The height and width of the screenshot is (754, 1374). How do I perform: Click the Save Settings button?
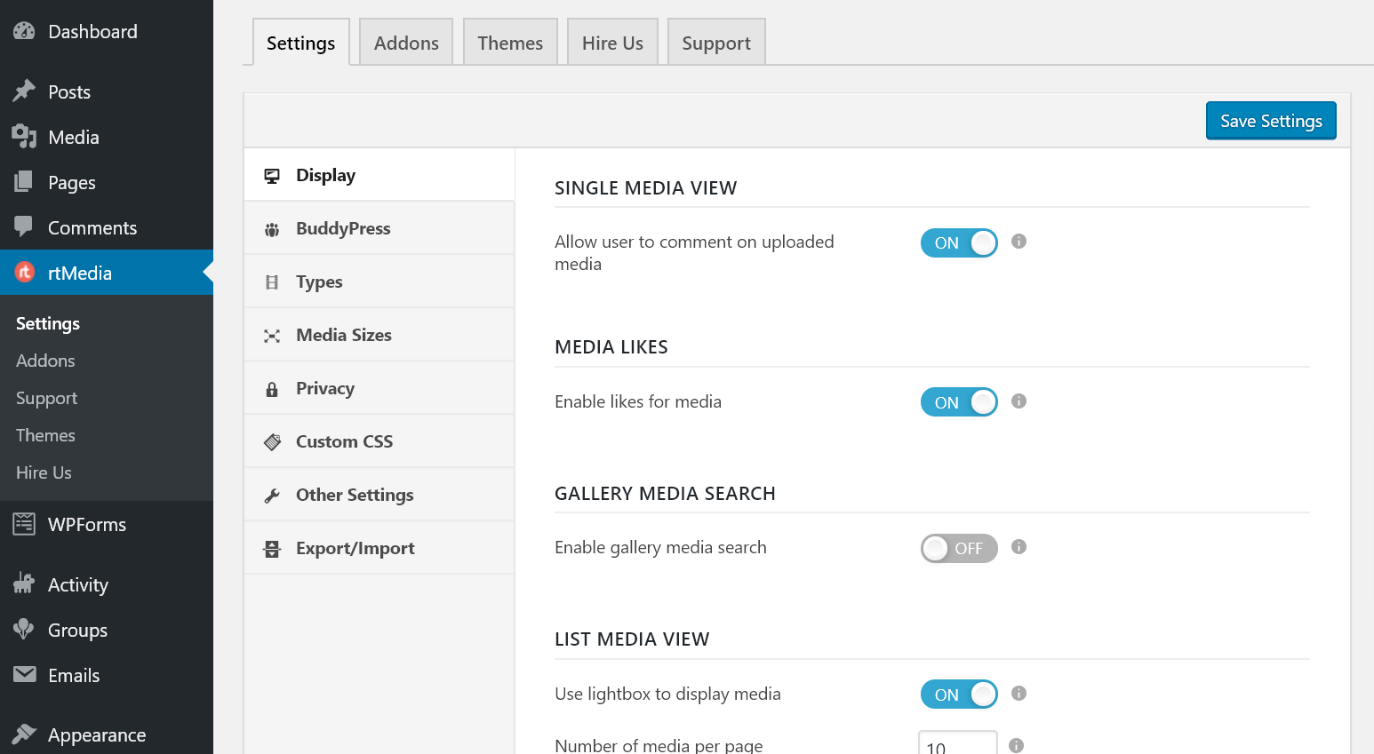(1271, 120)
